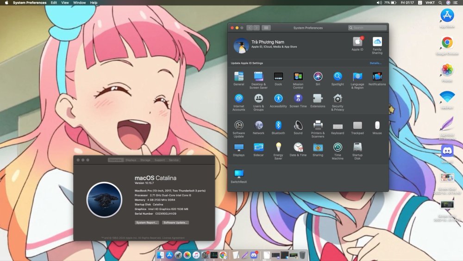Open Energy Saver preferences
The width and height of the screenshot is (463, 261).
(278, 151)
